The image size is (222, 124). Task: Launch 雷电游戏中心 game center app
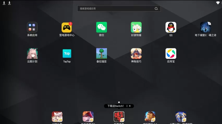[x=67, y=27]
